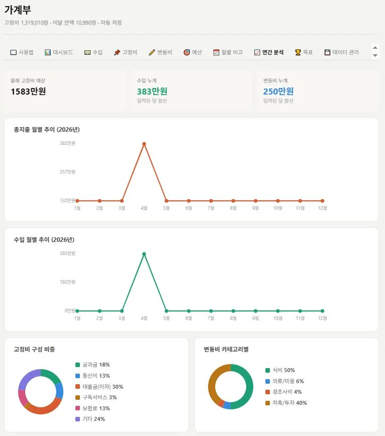This screenshot has width=385, height=436.
Task: Open the 예산 tab
Action: [x=192, y=52]
